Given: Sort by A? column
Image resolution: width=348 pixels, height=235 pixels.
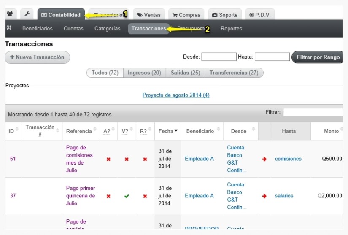Looking at the screenshot, I should (x=109, y=131).
